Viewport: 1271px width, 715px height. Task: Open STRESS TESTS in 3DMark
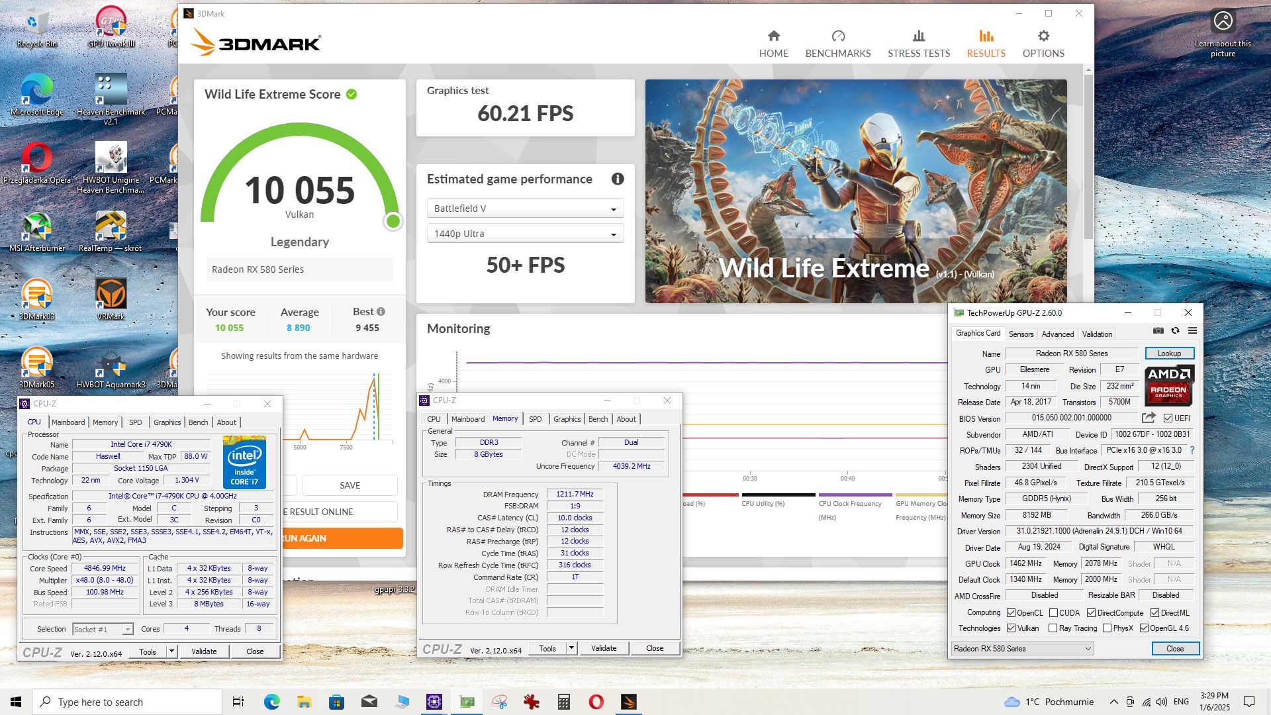point(919,44)
